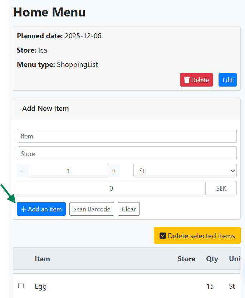Click the dropdown chevron next to St
The image size is (245, 298).
tap(233, 171)
